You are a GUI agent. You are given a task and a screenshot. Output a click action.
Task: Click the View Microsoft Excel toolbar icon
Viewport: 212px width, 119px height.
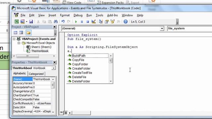[17, 21]
